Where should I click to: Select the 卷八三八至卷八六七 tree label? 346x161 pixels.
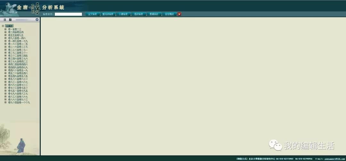pos(18,97)
